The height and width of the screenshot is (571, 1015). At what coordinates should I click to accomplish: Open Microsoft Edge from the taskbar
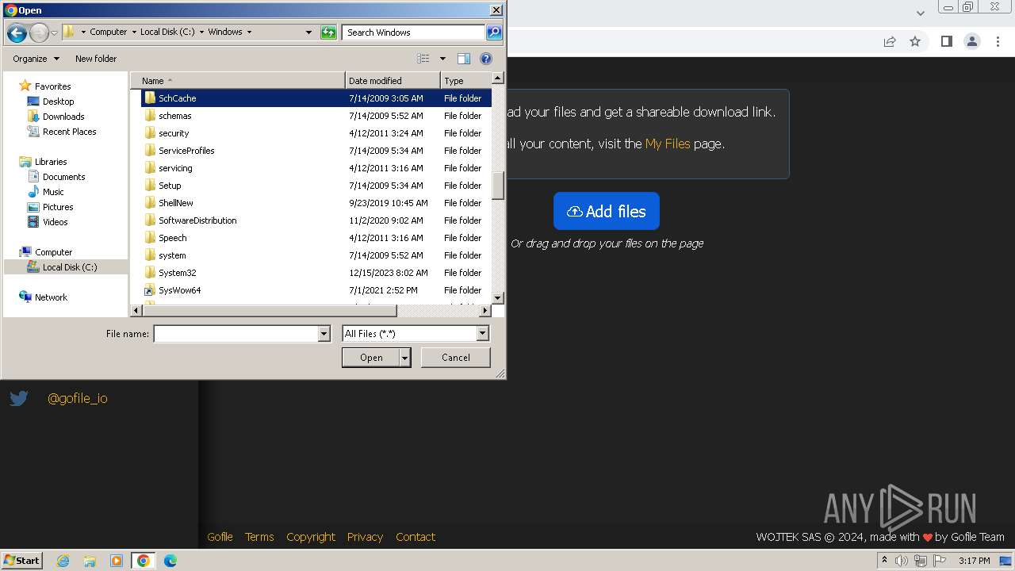tap(170, 561)
